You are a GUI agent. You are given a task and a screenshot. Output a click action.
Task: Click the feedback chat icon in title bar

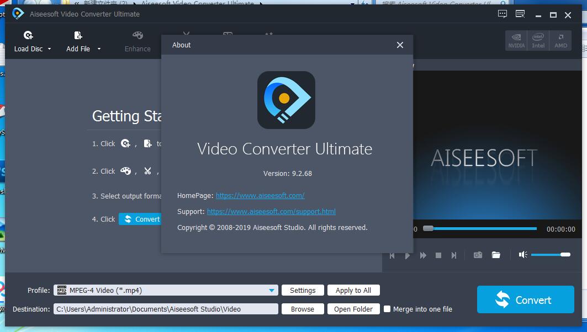point(503,14)
